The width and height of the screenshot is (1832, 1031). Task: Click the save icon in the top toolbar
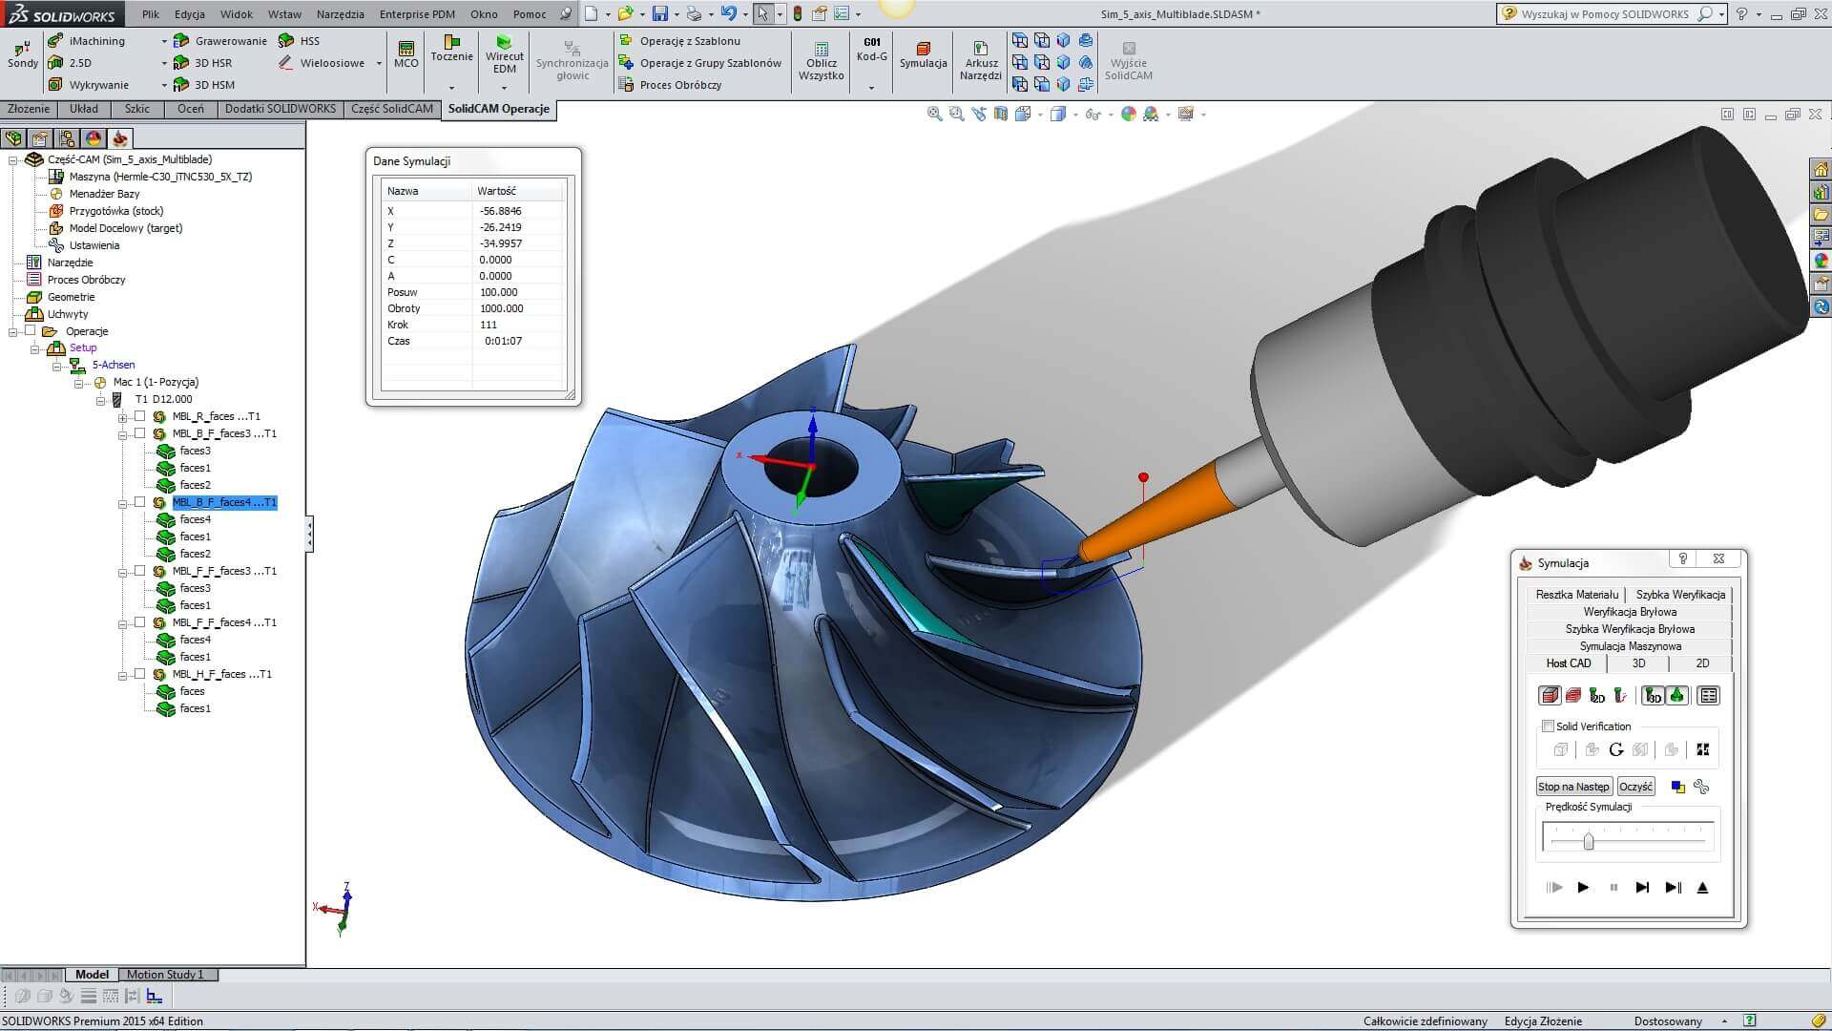coord(659,14)
